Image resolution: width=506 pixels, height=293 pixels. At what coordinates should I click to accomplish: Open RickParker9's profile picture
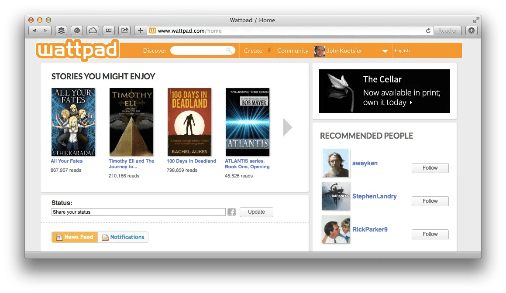click(336, 229)
